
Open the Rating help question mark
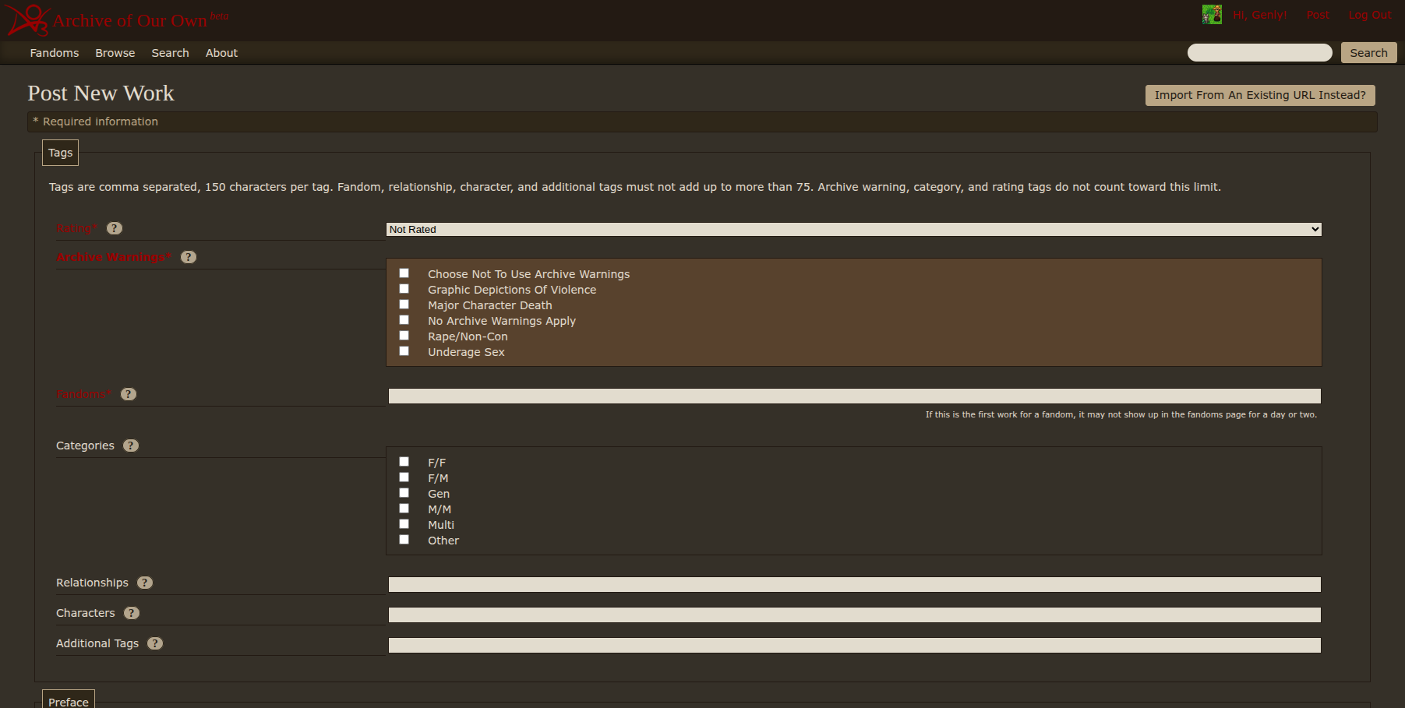[x=115, y=228]
